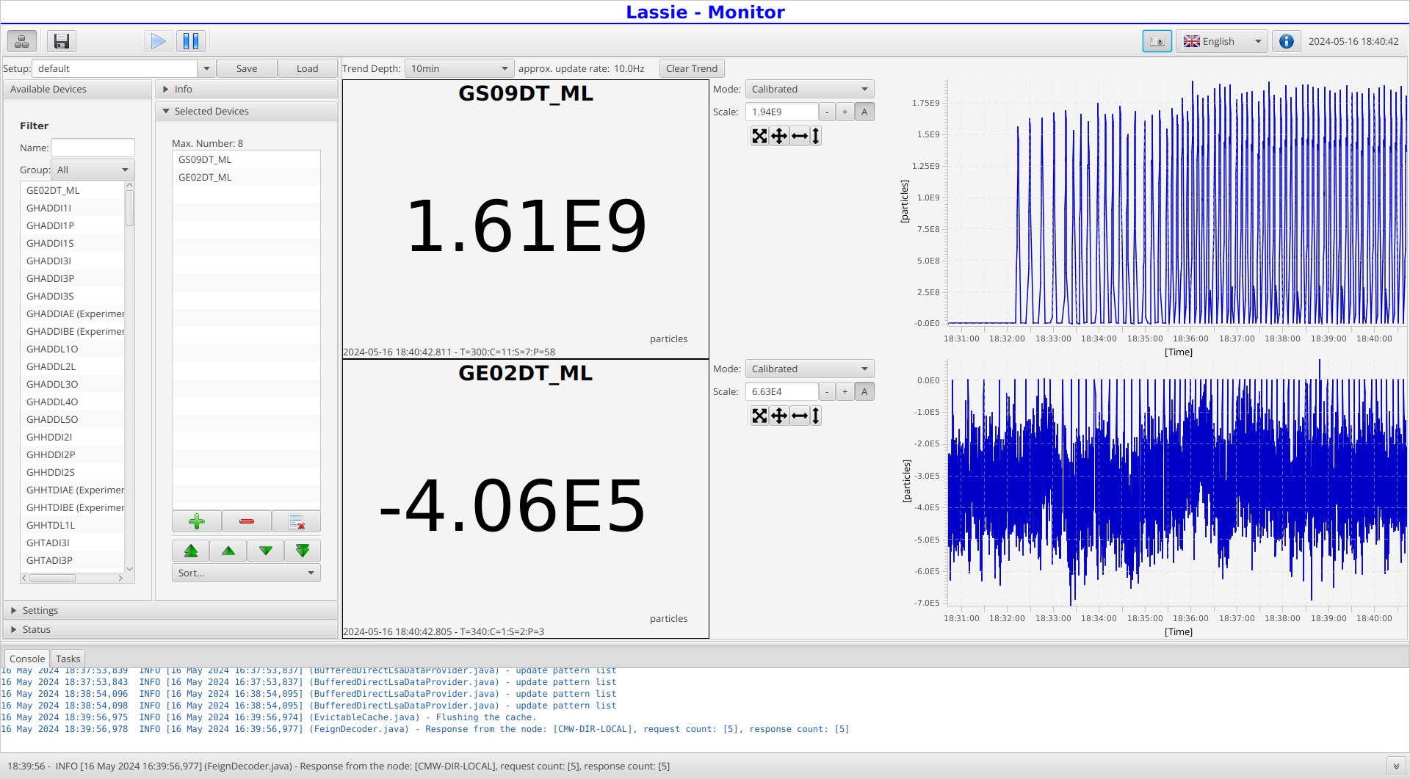The image size is (1410, 779).
Task: Fit GE02DT_ML chart to full view
Action: (x=759, y=416)
